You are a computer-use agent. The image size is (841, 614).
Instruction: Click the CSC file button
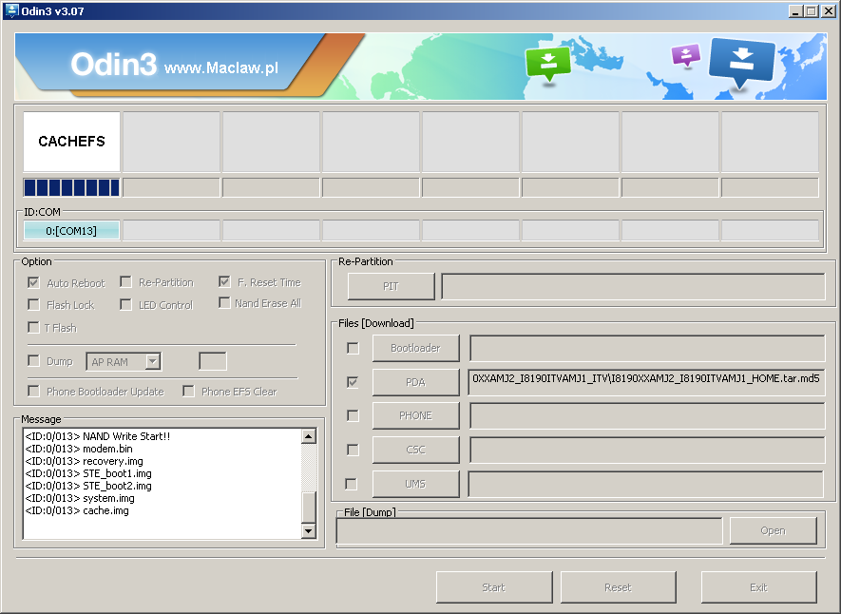coord(415,450)
